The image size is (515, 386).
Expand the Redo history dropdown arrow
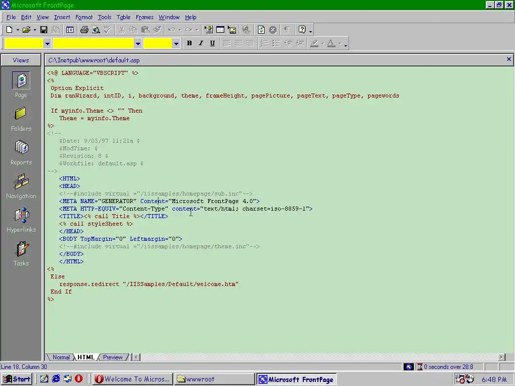tap(197, 30)
